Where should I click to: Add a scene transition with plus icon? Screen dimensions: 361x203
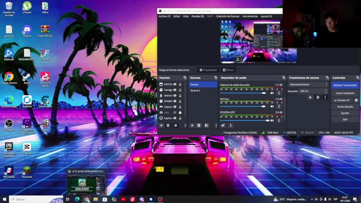tap(310, 97)
